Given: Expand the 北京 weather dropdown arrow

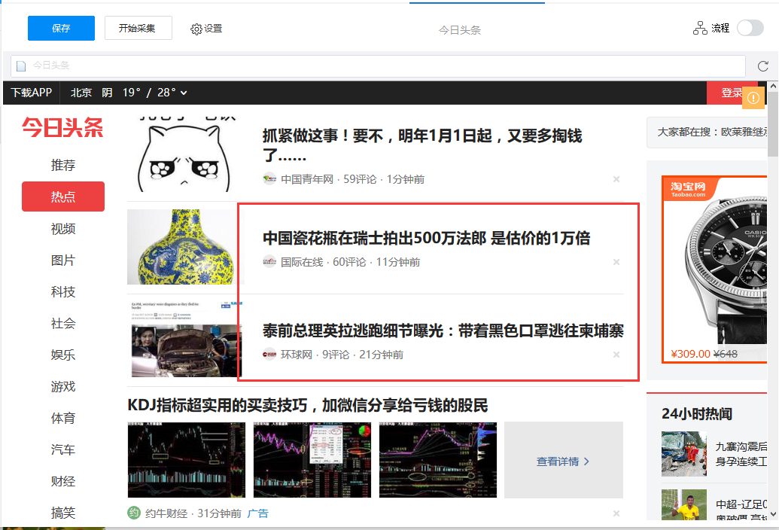Looking at the screenshot, I should pyautogui.click(x=184, y=93).
